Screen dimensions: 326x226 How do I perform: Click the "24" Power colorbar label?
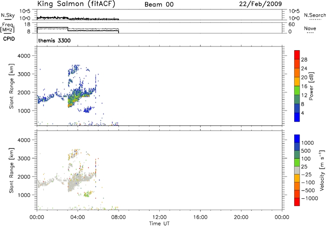[304, 69]
